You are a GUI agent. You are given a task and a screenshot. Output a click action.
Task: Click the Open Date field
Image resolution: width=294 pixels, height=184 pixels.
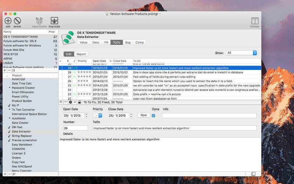click(74, 116)
